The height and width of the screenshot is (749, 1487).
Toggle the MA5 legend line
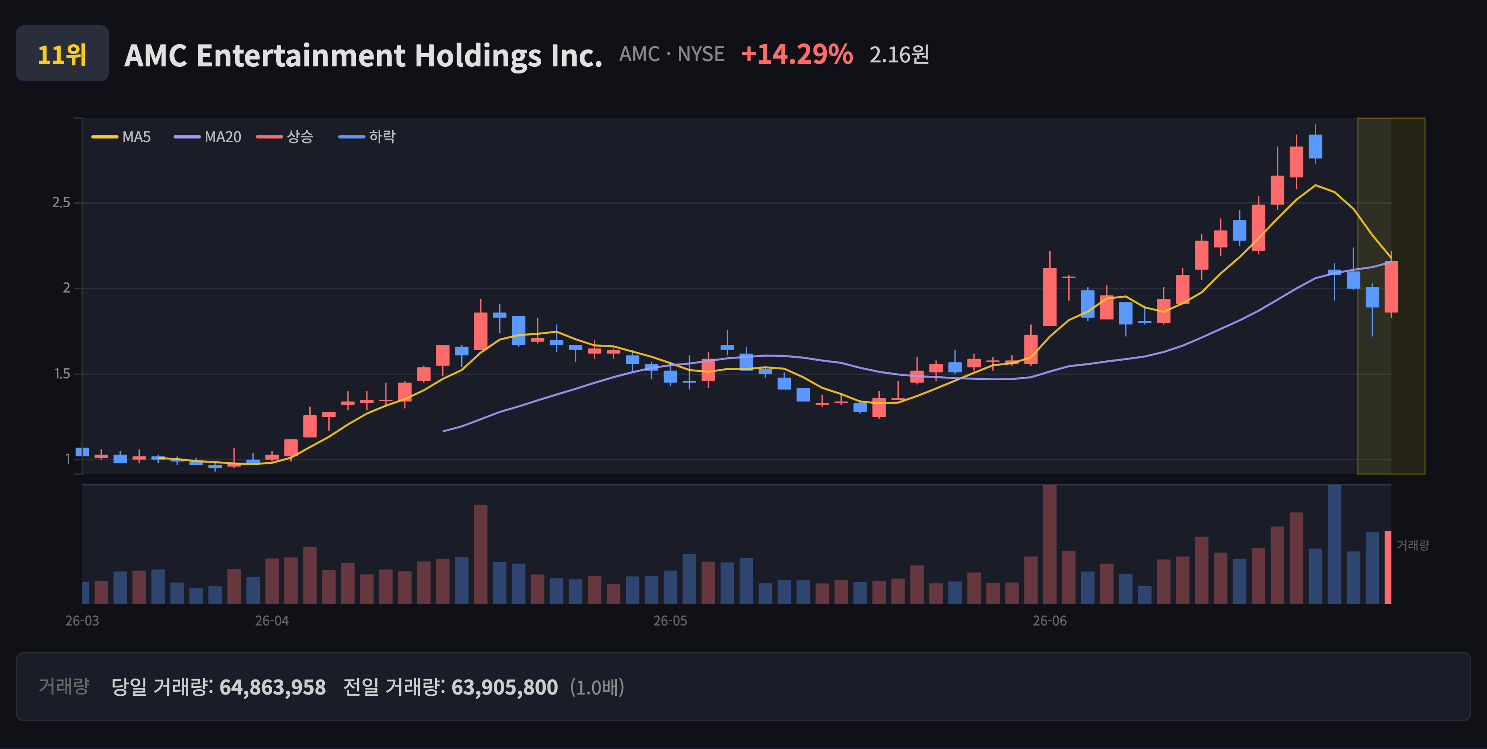(121, 137)
